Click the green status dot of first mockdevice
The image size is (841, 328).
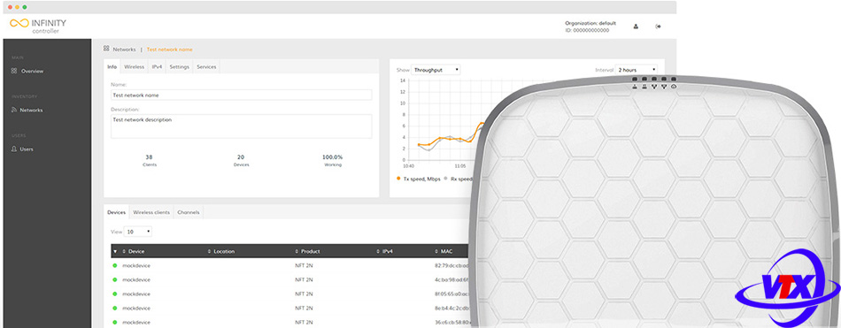[114, 265]
